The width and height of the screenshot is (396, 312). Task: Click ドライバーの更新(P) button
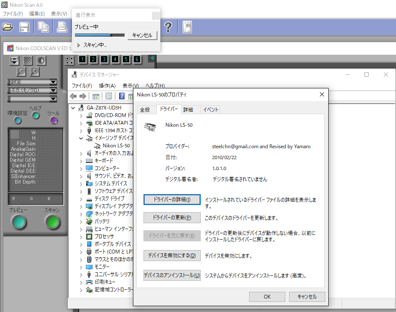(172, 218)
